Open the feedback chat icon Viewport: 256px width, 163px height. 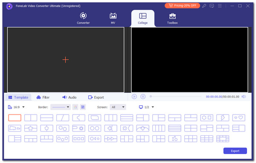(212, 6)
